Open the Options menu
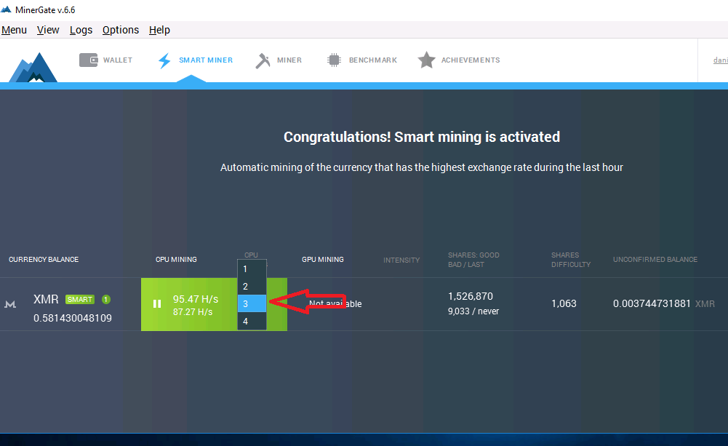Viewport: 728px width, 446px height. [x=121, y=31]
